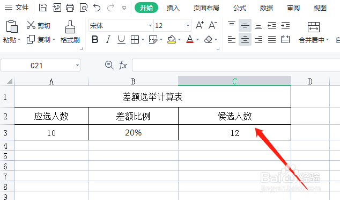Decrease font size with A- icon
The height and width of the screenshot is (200, 340).
pyautogui.click(x=213, y=25)
